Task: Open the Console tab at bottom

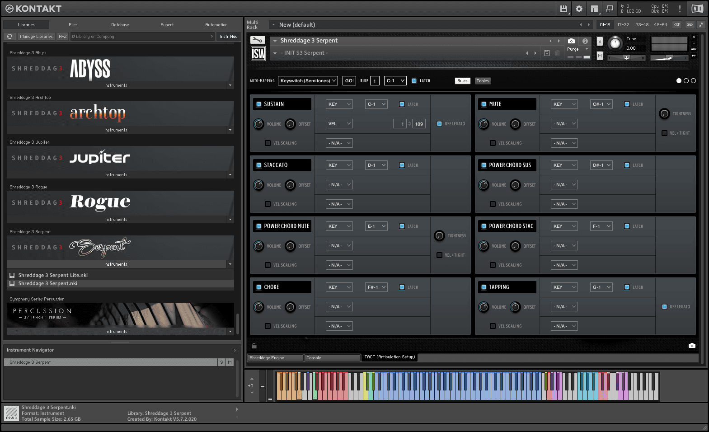Action: click(x=332, y=358)
